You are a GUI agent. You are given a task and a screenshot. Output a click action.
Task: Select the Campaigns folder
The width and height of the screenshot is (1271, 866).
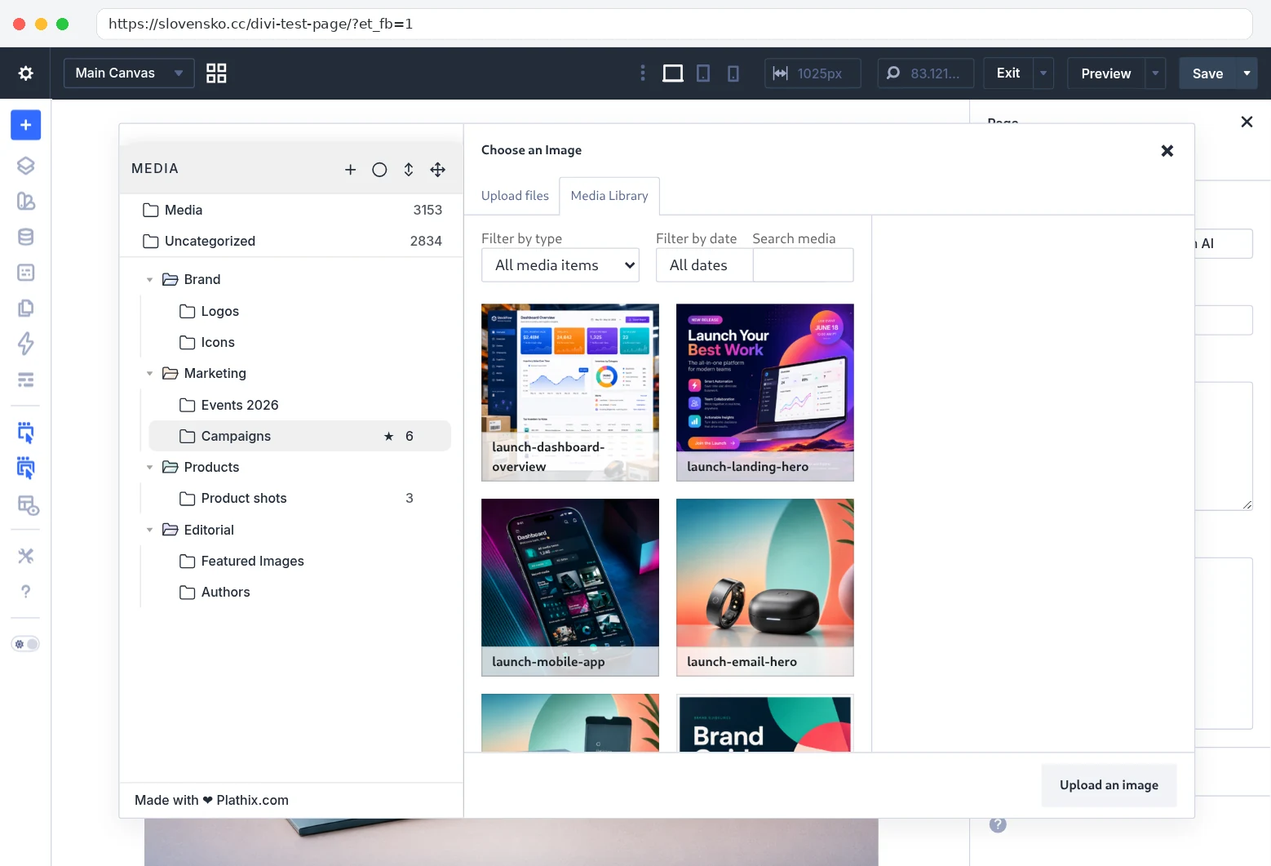(x=300, y=436)
